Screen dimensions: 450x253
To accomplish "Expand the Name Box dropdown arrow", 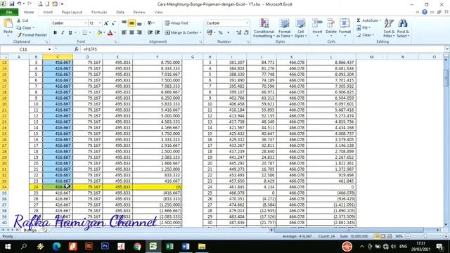I will pos(49,49).
